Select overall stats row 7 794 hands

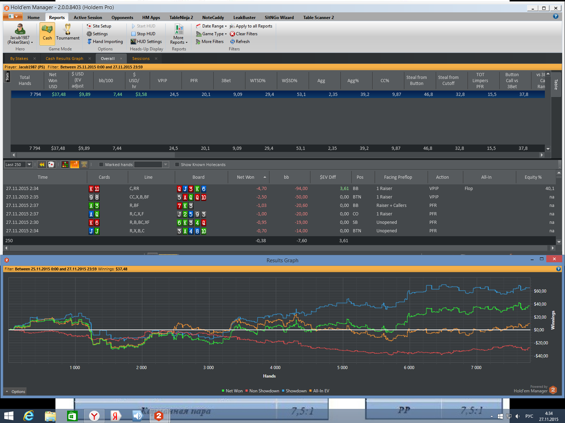tap(278, 94)
